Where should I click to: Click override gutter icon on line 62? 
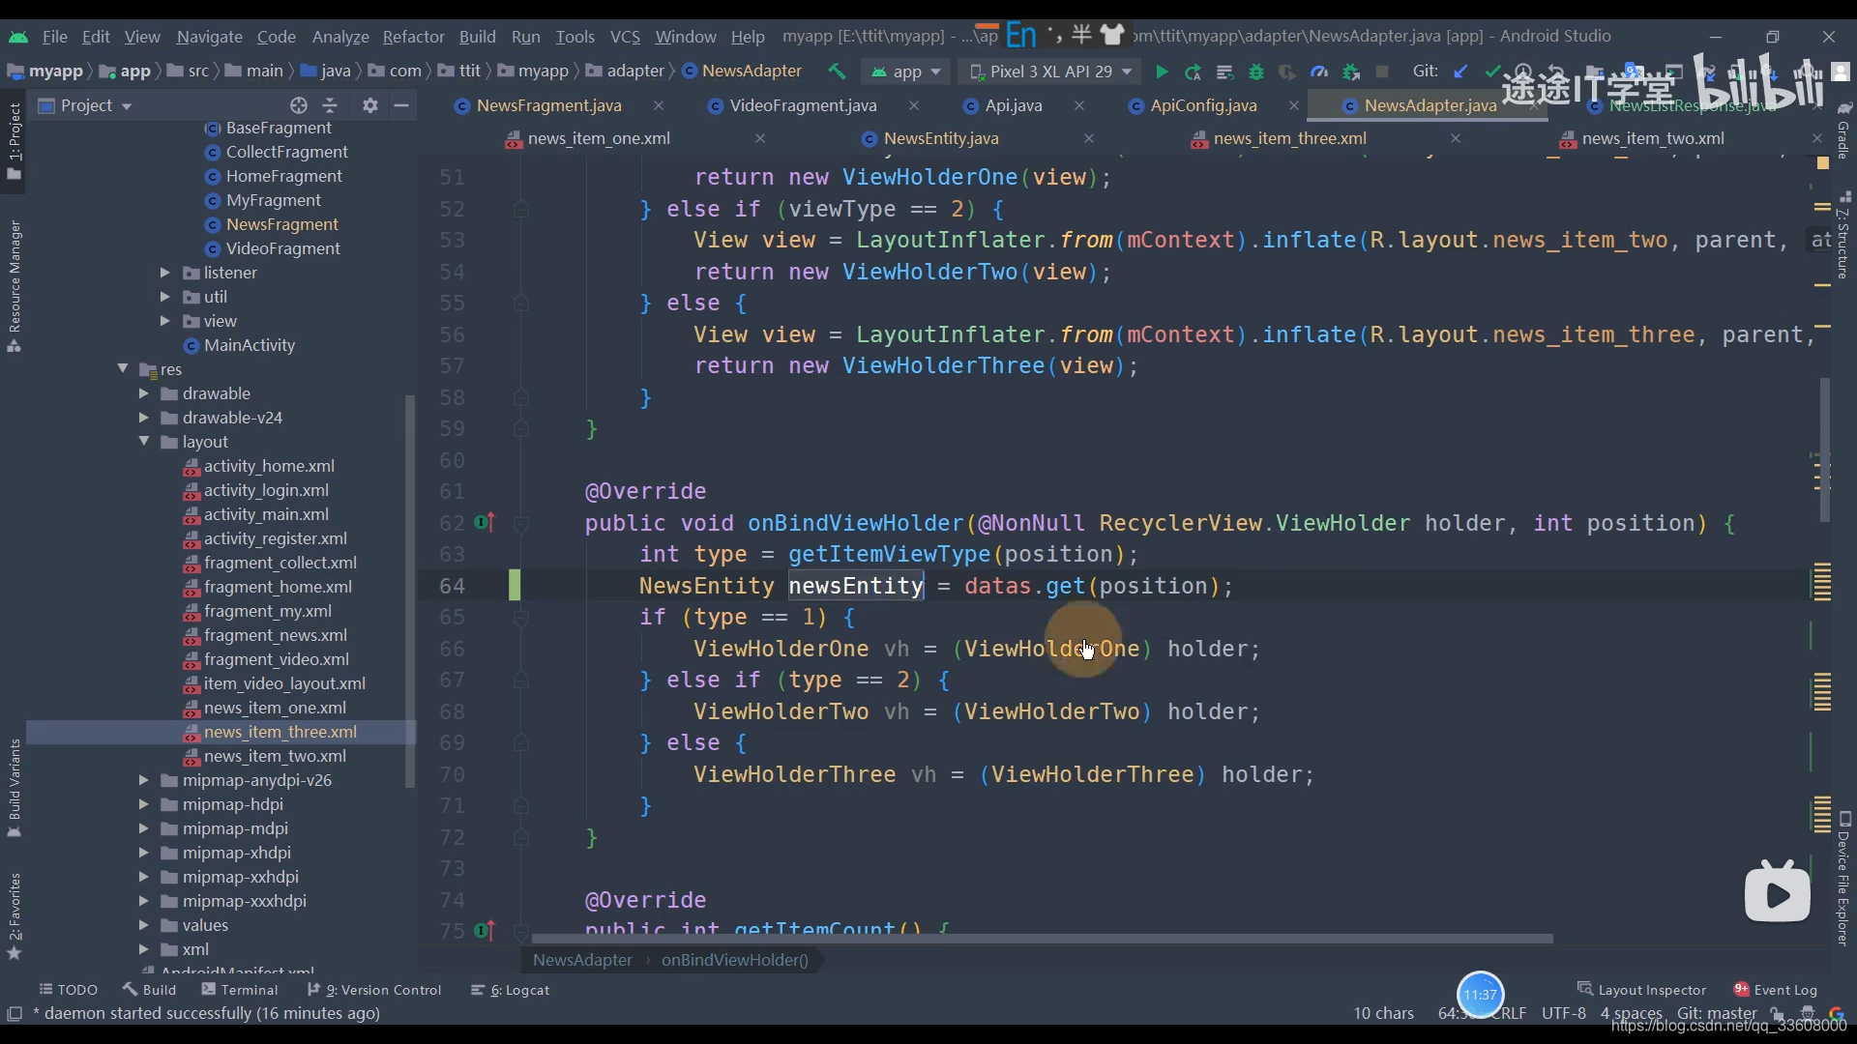click(x=485, y=523)
